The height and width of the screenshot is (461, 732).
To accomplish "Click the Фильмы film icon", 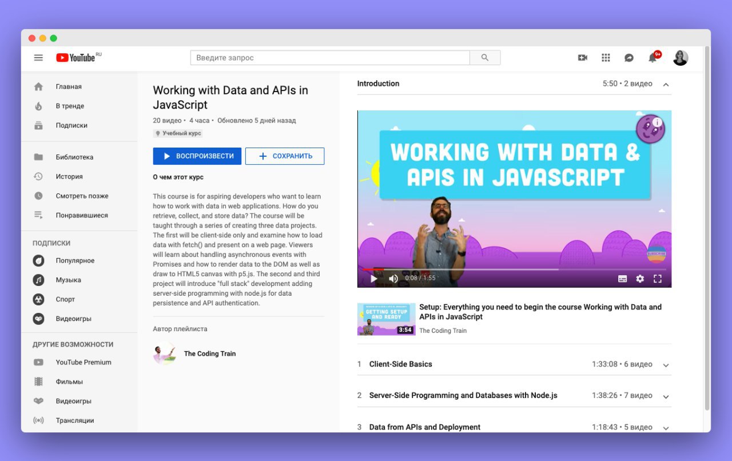I will click(x=38, y=382).
